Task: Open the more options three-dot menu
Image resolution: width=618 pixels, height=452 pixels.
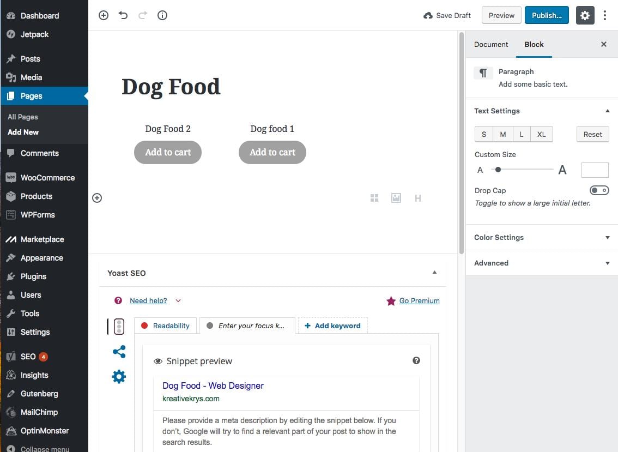Action: tap(605, 15)
